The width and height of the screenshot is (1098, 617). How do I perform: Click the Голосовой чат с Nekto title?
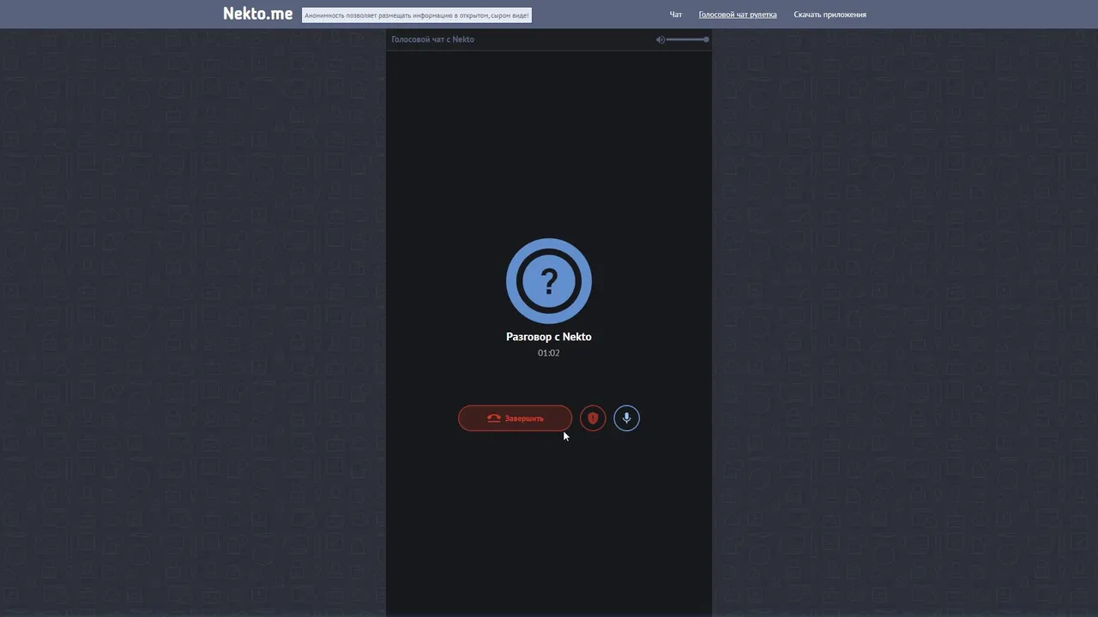click(432, 39)
